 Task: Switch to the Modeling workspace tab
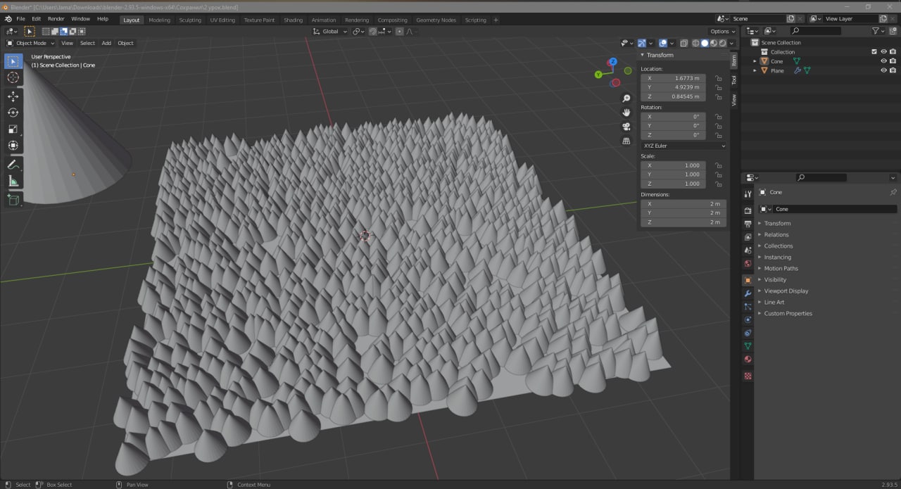tap(159, 20)
